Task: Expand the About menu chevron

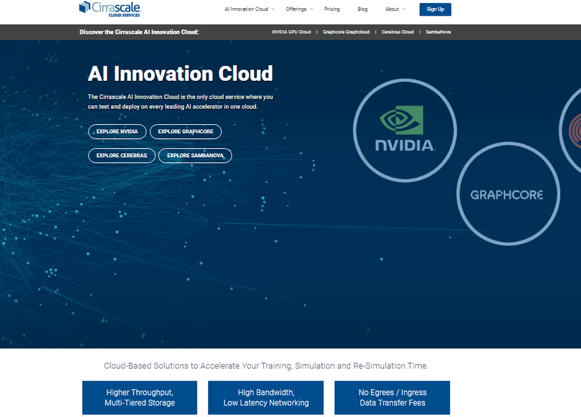Action: [x=404, y=9]
